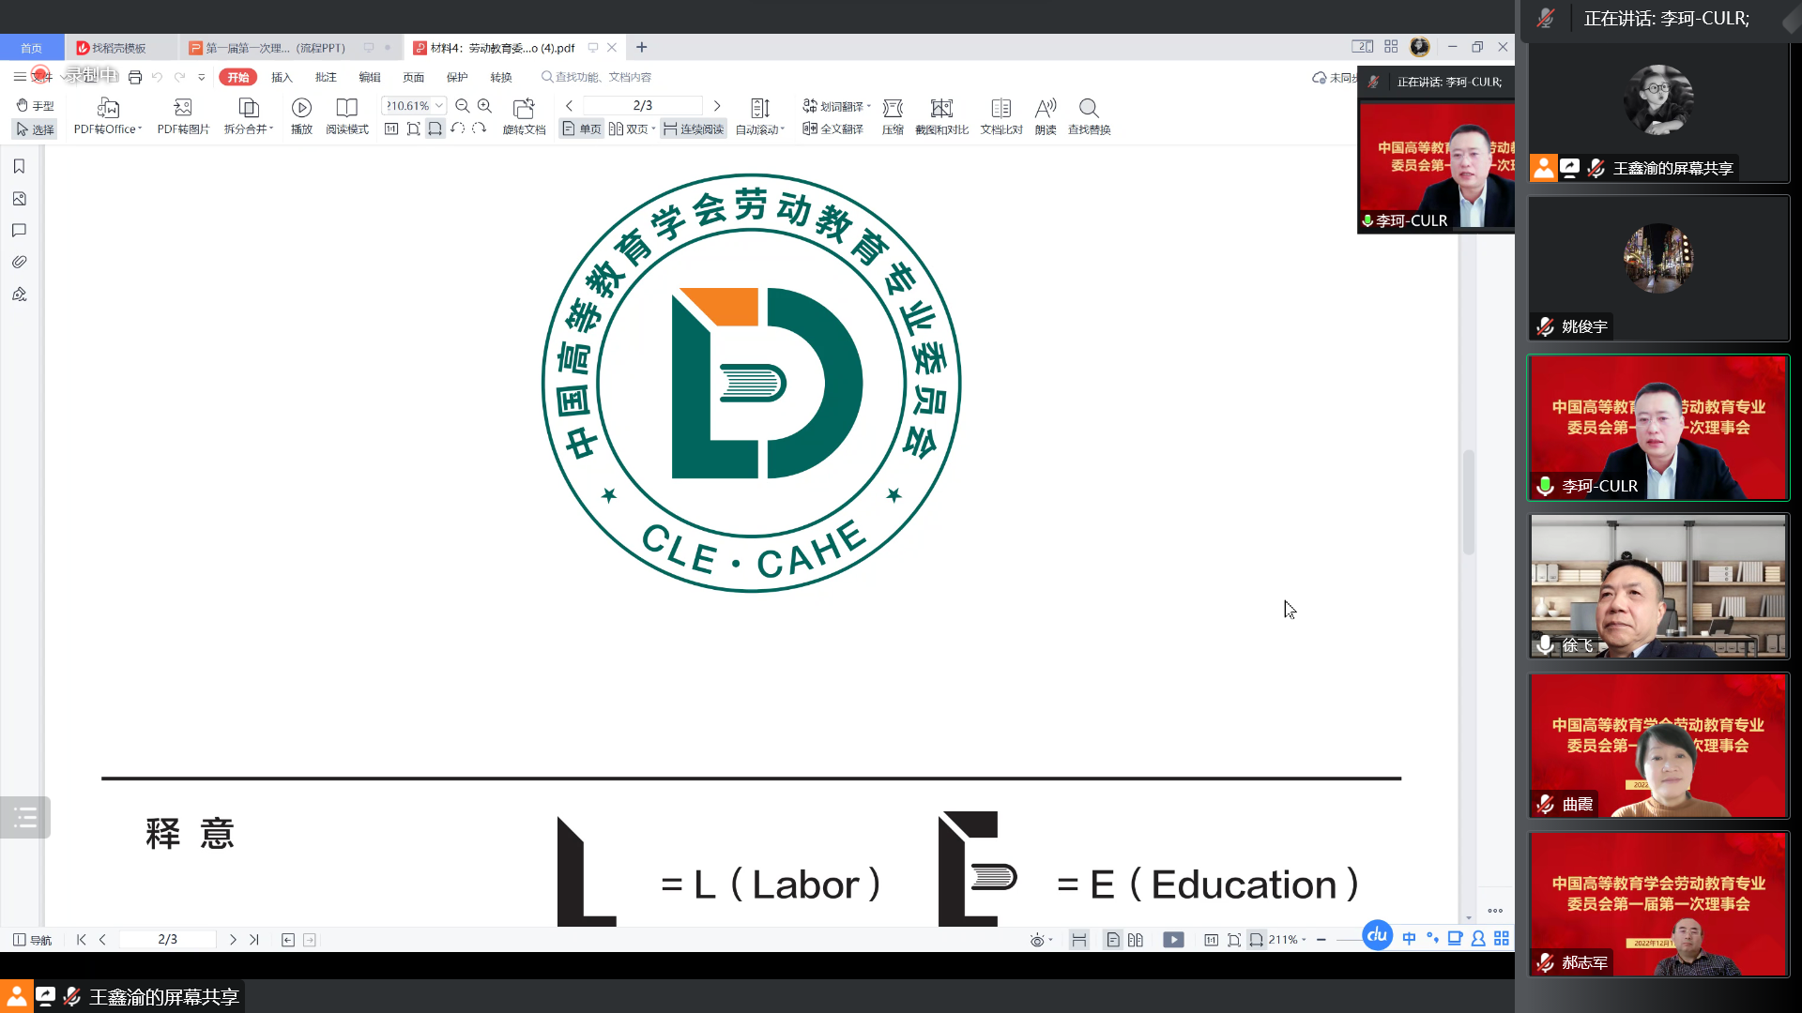Click 徐飞 participant video tile
This screenshot has height=1013, width=1802.
pos(1658,586)
